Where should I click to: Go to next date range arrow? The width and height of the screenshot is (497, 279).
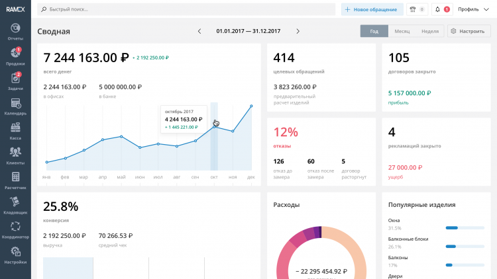[298, 31]
